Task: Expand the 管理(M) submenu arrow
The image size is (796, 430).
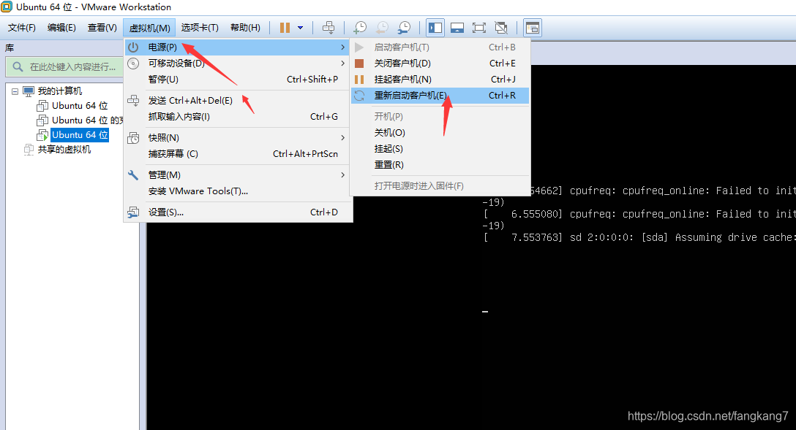Action: (x=342, y=175)
